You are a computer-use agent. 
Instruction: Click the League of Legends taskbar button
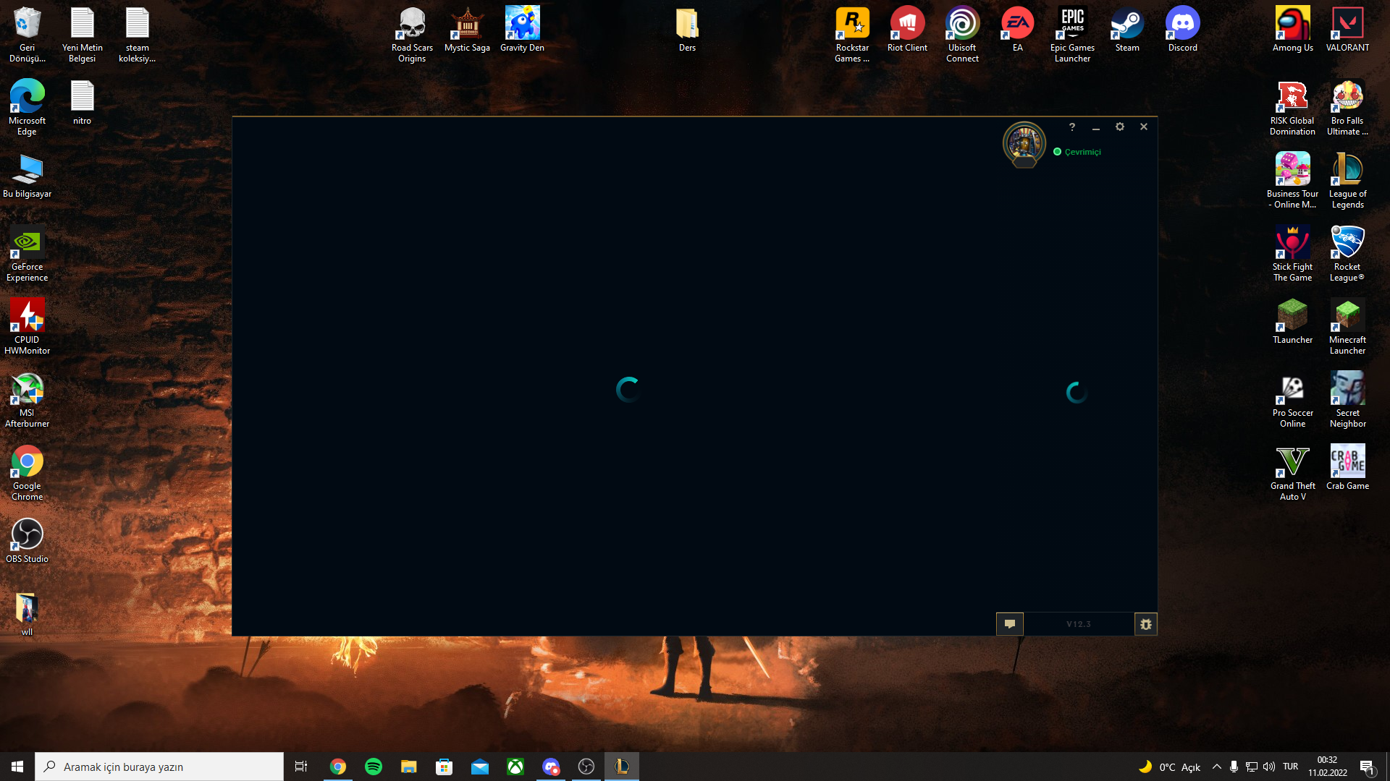622,767
